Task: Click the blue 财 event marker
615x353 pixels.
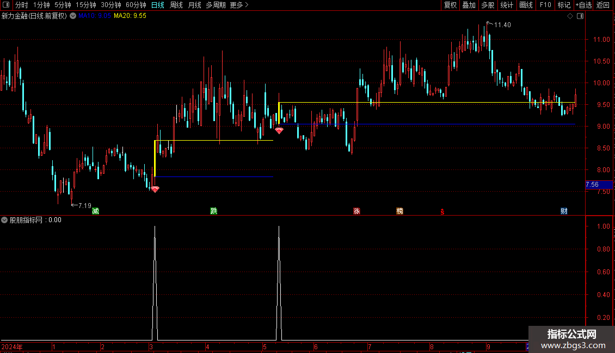Action: coord(564,211)
